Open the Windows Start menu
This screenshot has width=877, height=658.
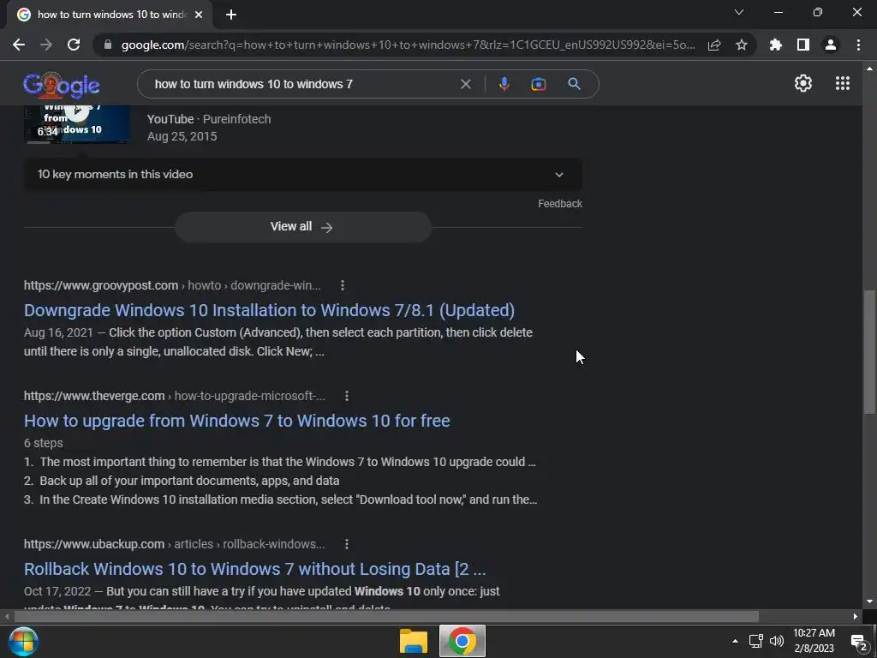[x=22, y=641]
